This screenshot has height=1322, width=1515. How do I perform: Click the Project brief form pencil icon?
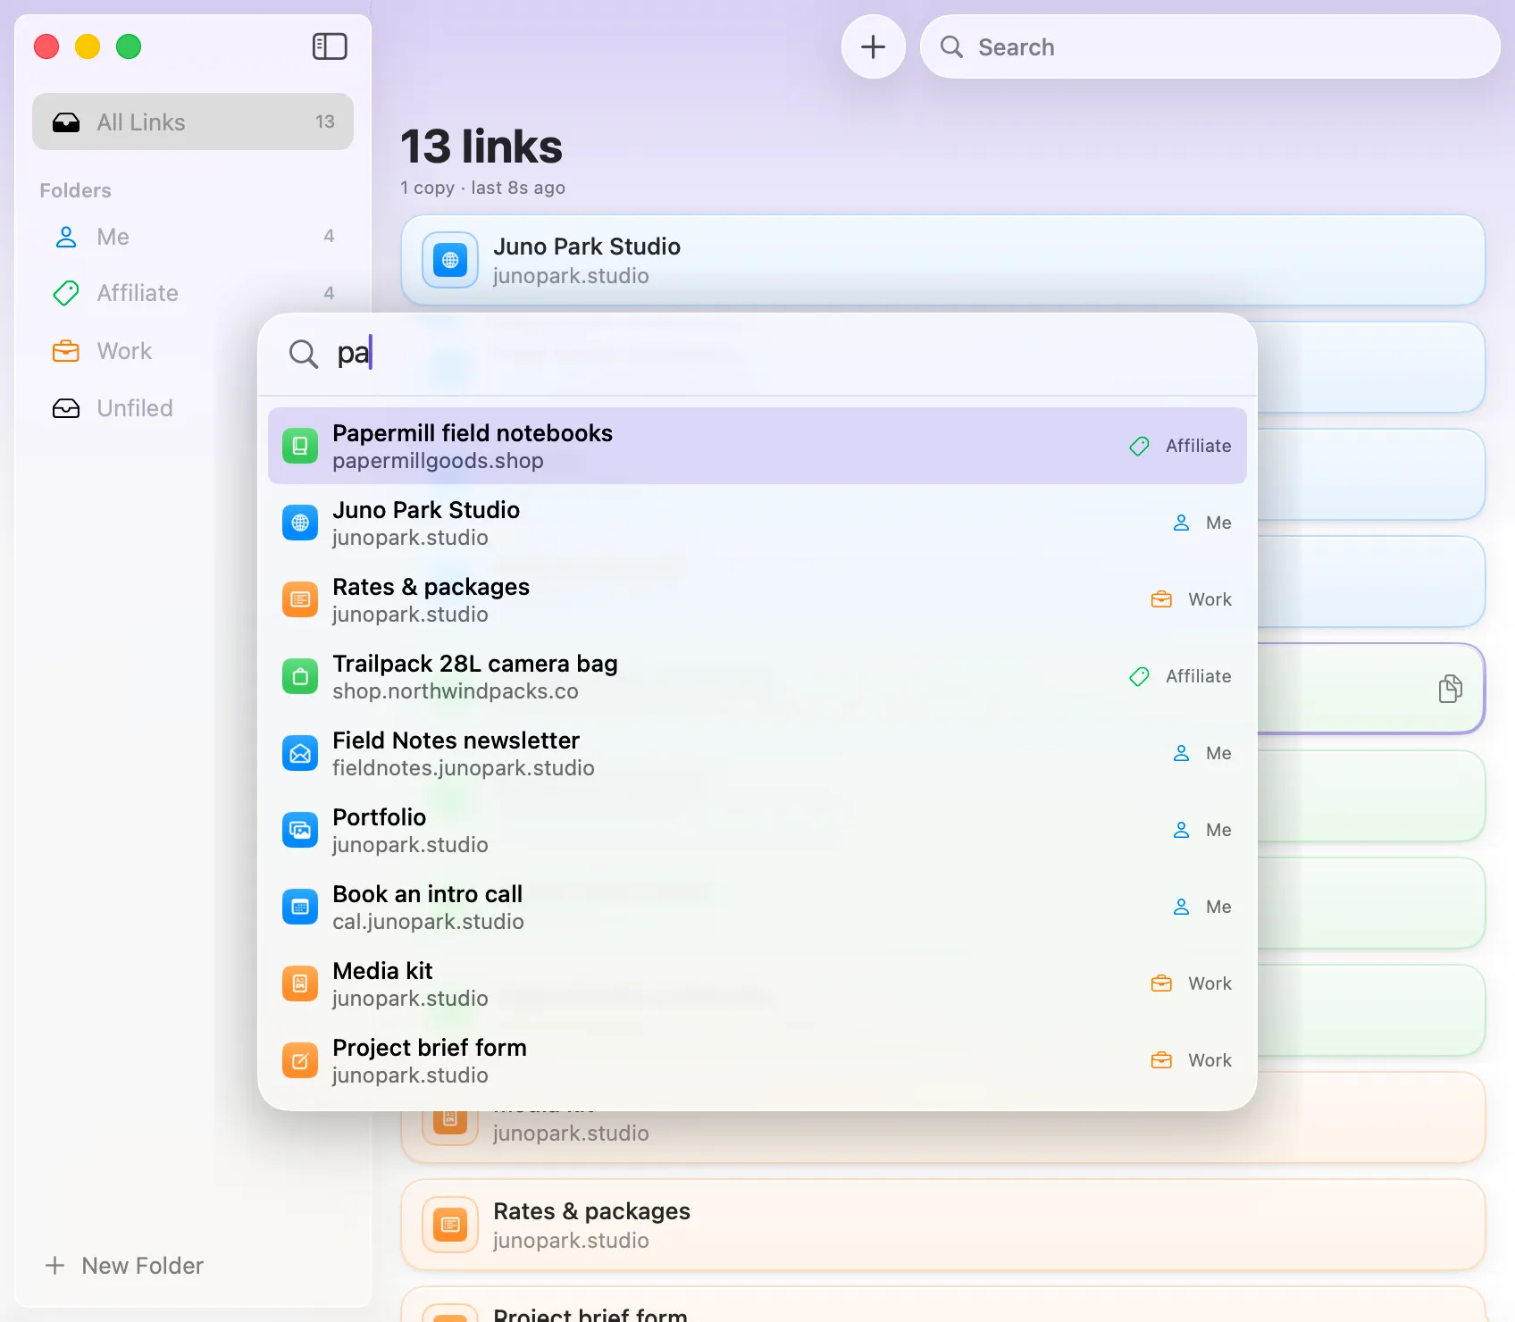point(300,1060)
